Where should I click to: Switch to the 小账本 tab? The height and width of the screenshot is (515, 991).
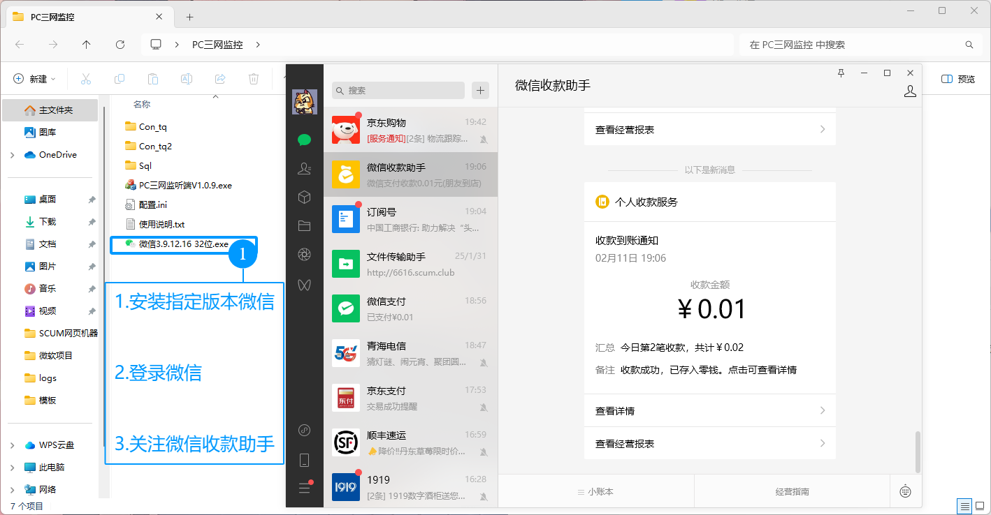tap(595, 491)
